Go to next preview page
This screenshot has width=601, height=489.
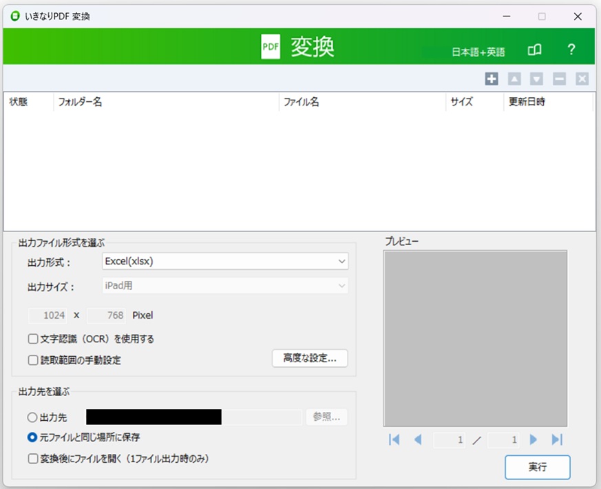pyautogui.click(x=534, y=439)
